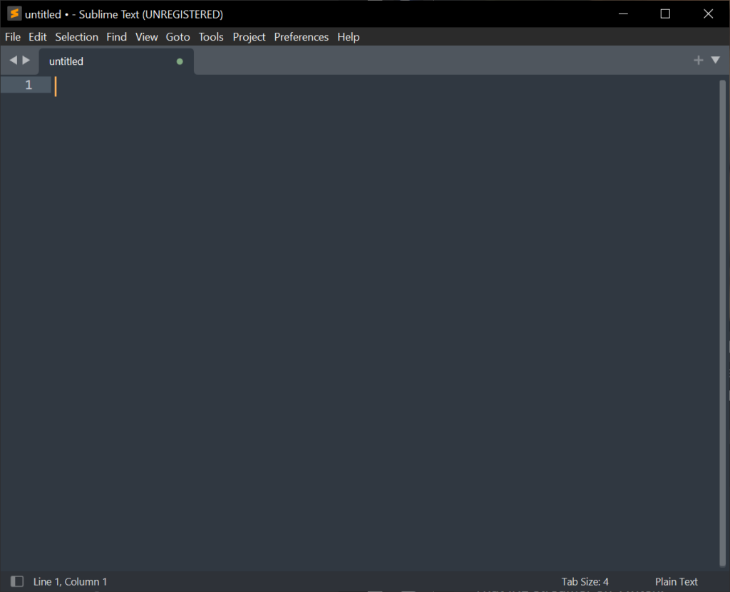The width and height of the screenshot is (730, 592).
Task: Click Line 1, Column 1 status text
Action: pyautogui.click(x=71, y=582)
